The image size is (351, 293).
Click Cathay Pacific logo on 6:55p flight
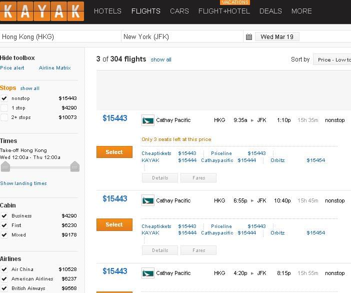pos(148,200)
